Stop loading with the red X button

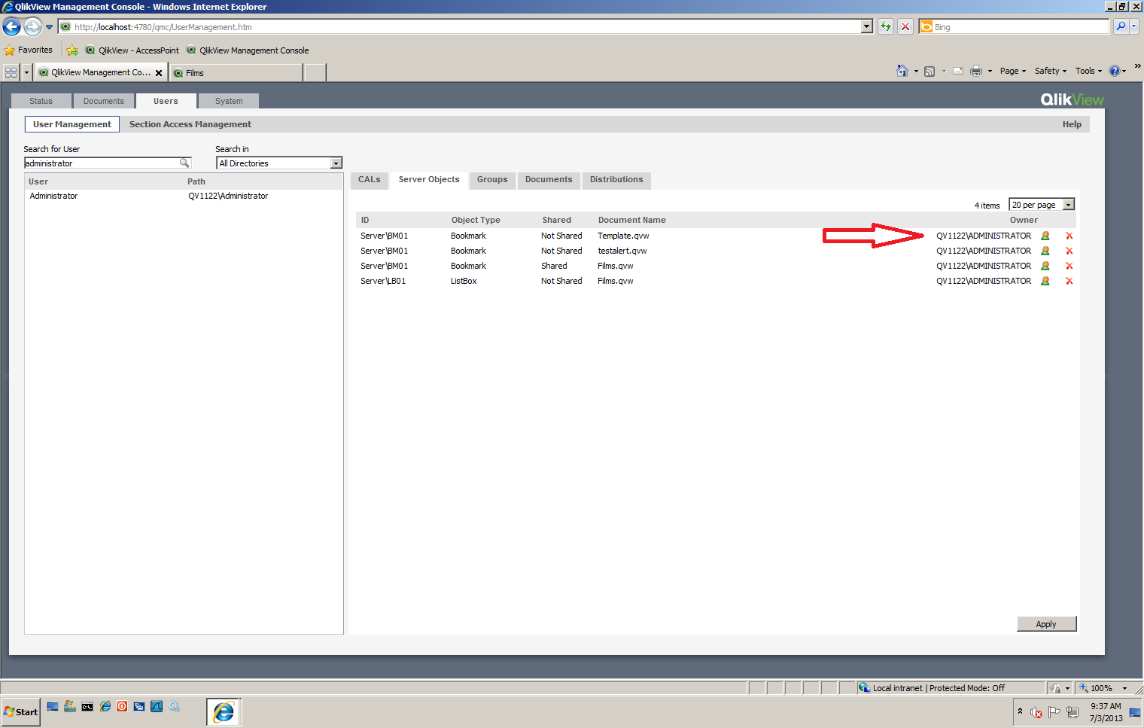[905, 26]
